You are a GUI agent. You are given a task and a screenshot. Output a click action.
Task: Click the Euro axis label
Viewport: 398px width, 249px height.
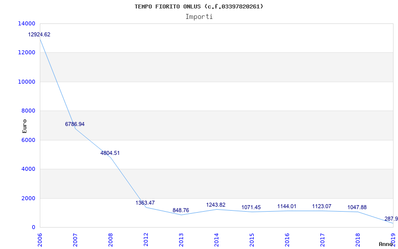[24, 126]
